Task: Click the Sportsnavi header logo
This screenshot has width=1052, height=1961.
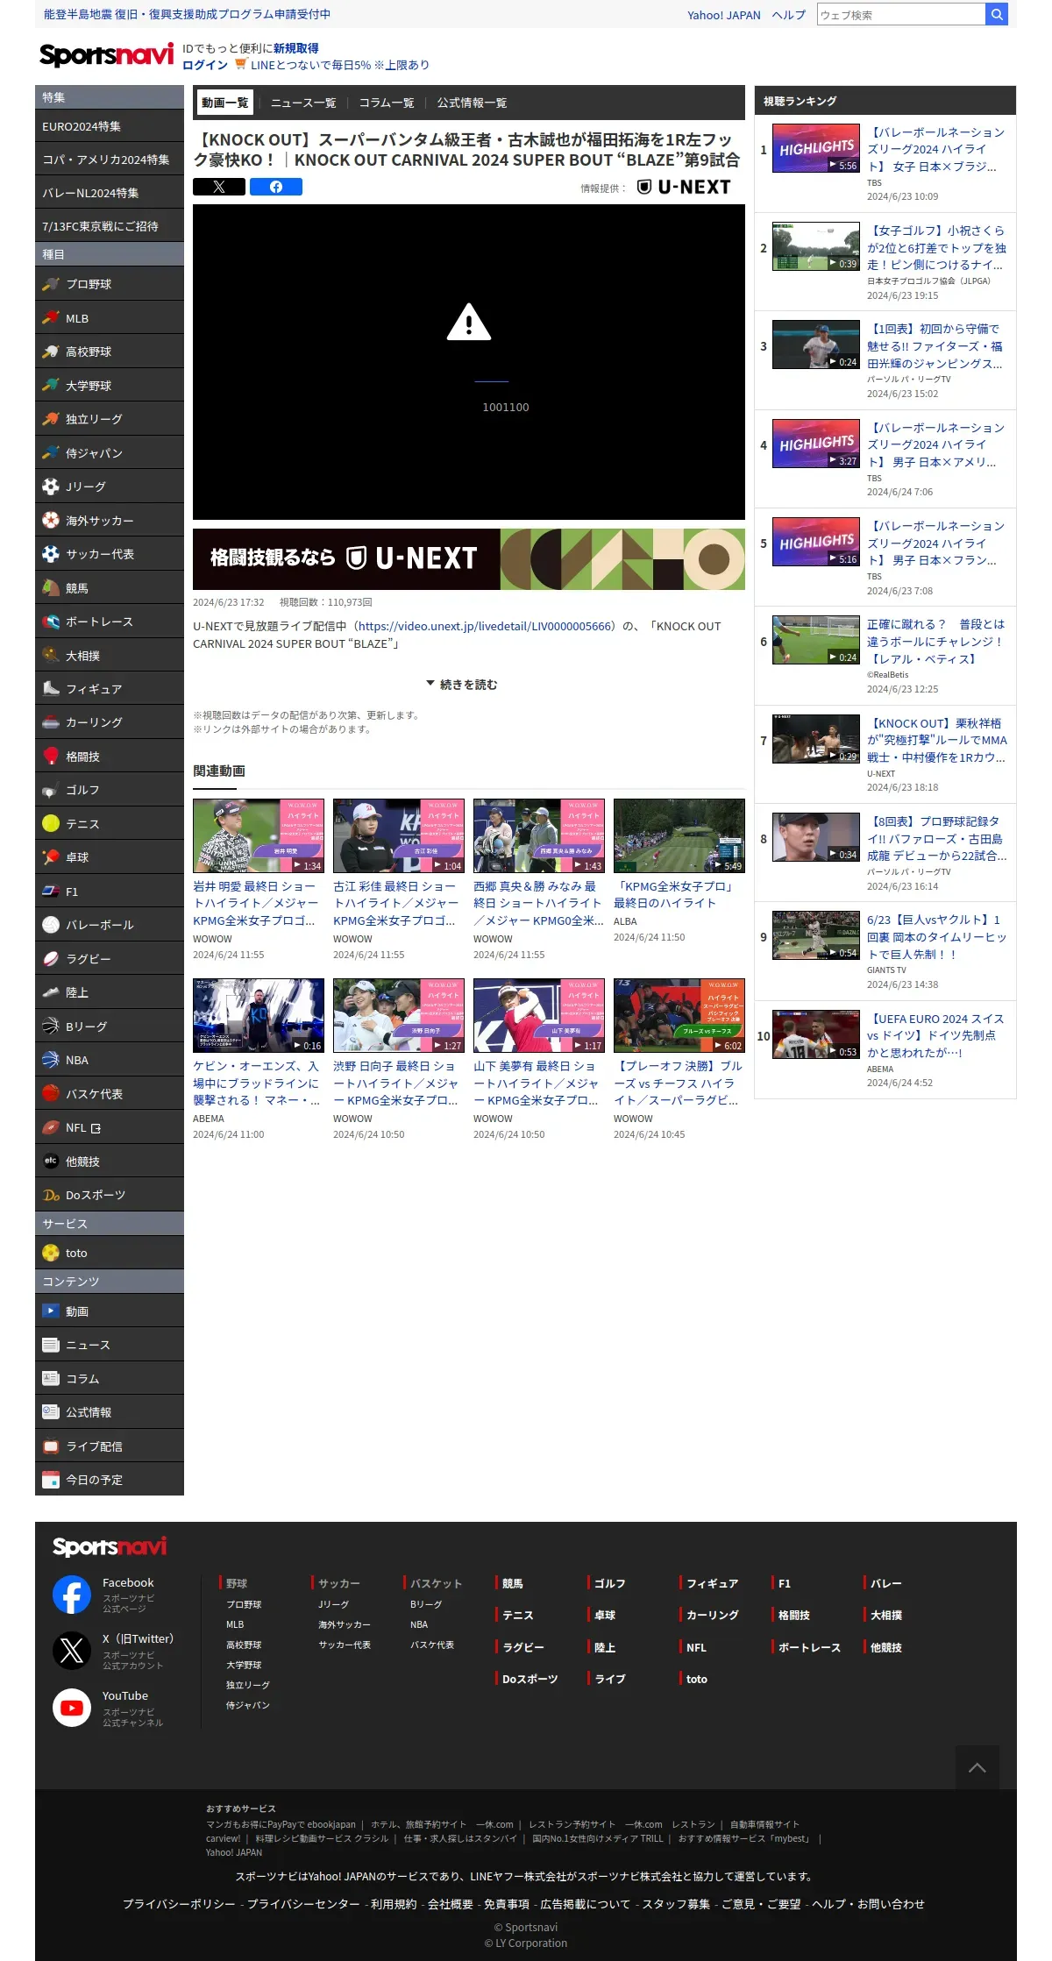Action: [x=106, y=55]
